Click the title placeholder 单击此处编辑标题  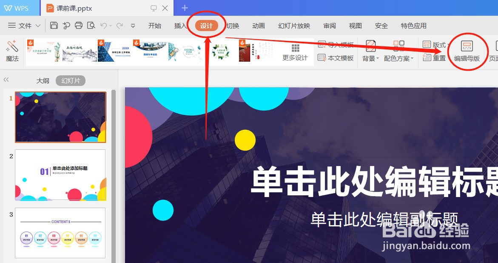pos(374,182)
